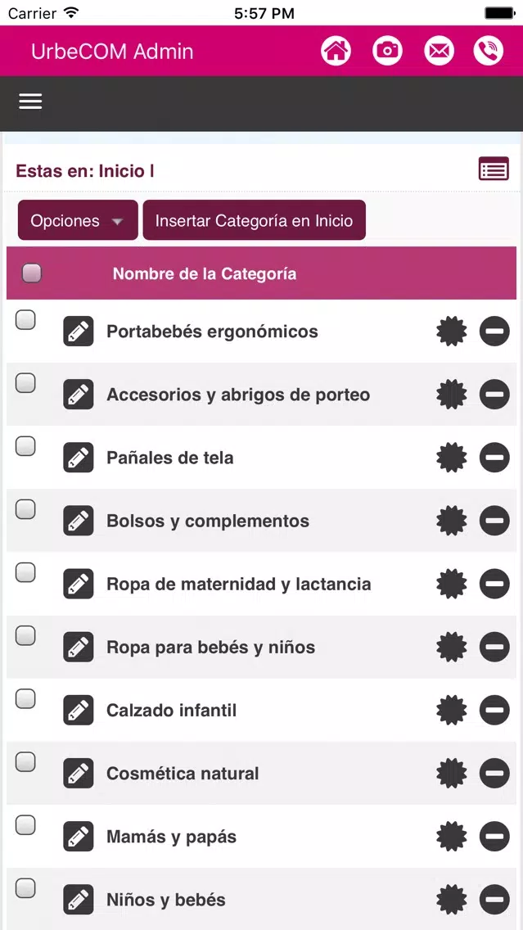This screenshot has width=523, height=930.
Task: Click the envelope mail icon
Action: 439,51
